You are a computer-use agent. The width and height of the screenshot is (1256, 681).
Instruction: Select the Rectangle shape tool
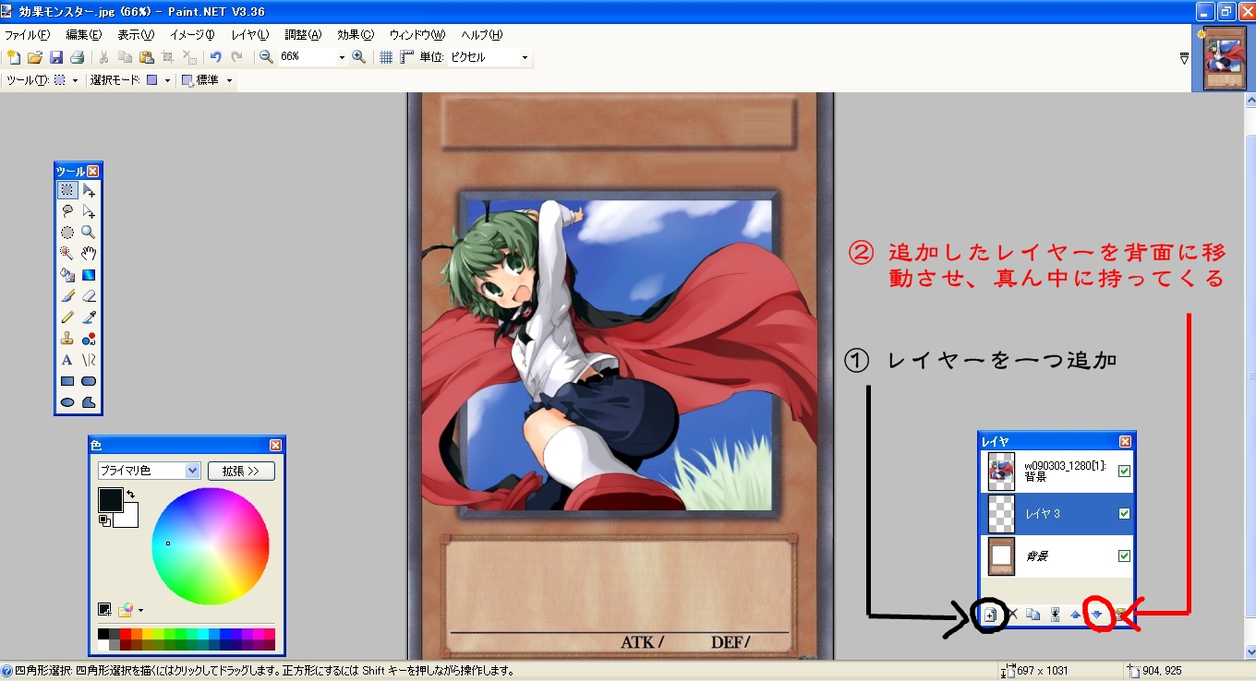pyautogui.click(x=67, y=381)
